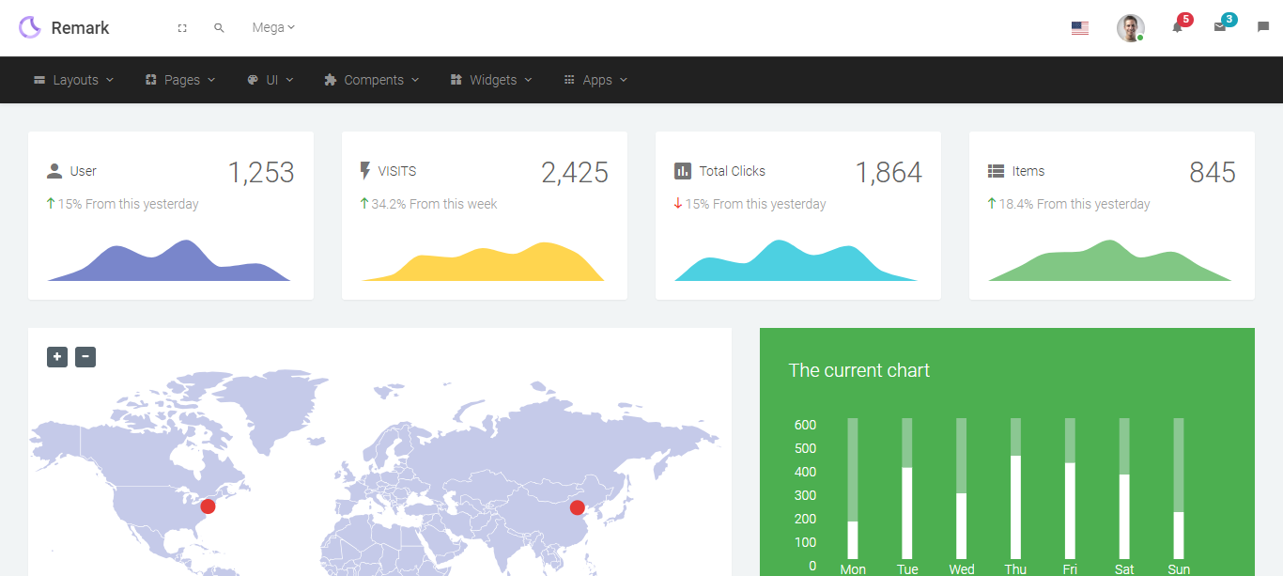Open the chat bubble icon

[1262, 28]
